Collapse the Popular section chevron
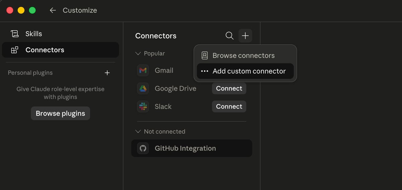402x190 pixels. click(x=138, y=53)
